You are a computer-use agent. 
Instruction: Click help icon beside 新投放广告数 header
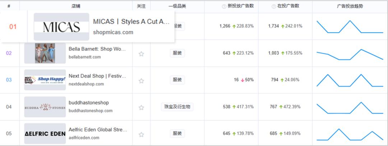pyautogui.click(x=224, y=6)
